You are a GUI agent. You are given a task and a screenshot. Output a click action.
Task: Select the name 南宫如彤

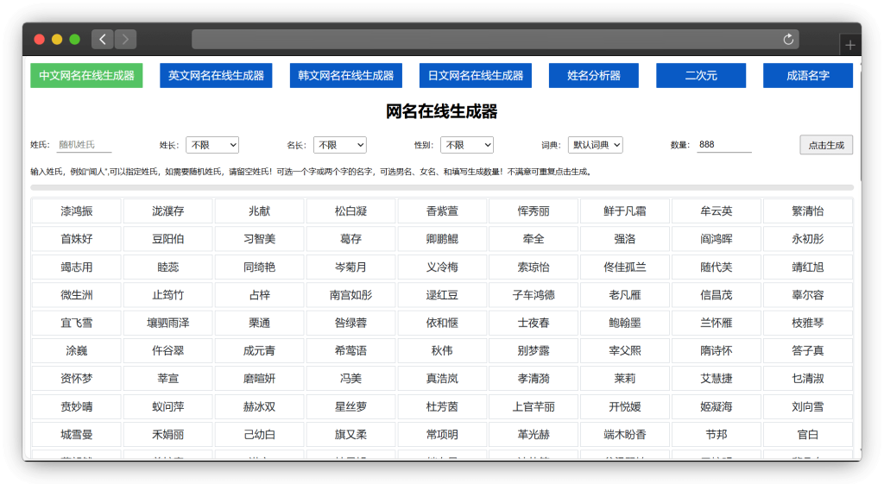[x=350, y=295]
